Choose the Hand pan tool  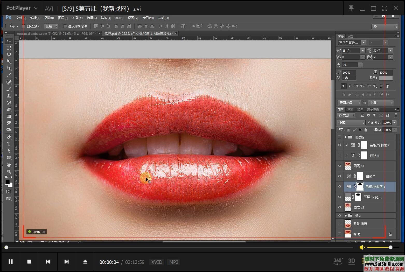(x=9, y=165)
